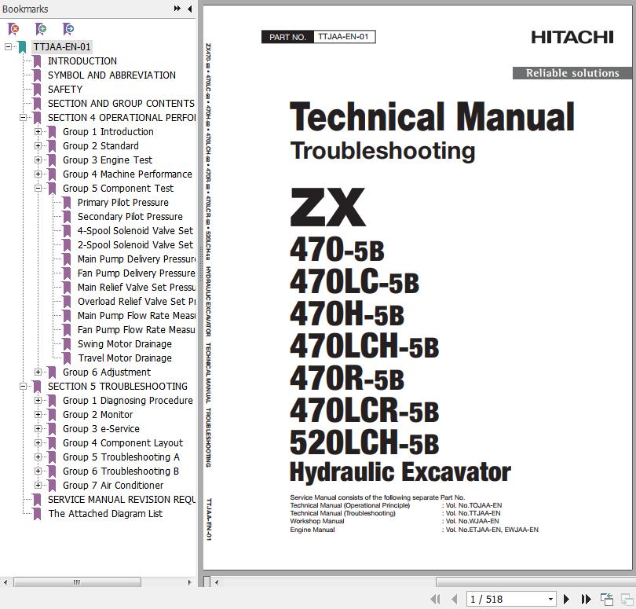Expand Group 5 Troubleshooting A bookmark

[x=38, y=457]
